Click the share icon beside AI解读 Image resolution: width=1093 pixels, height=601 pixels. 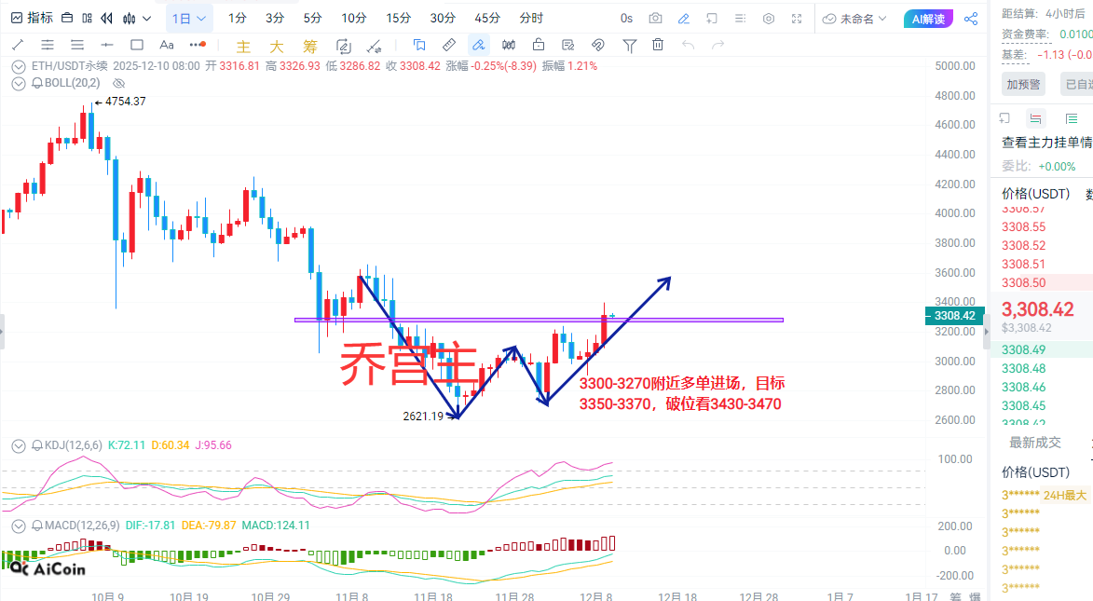coord(970,19)
